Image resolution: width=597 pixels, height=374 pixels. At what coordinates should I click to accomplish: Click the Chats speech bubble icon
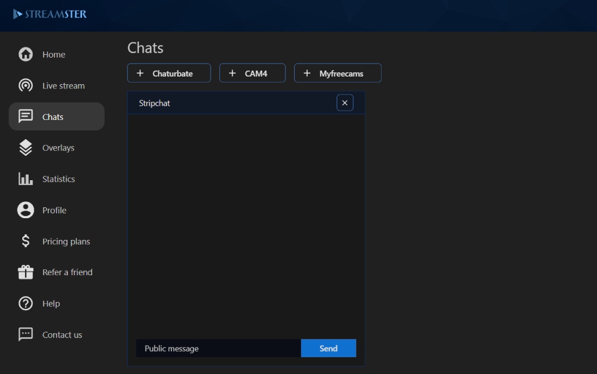[x=26, y=116]
